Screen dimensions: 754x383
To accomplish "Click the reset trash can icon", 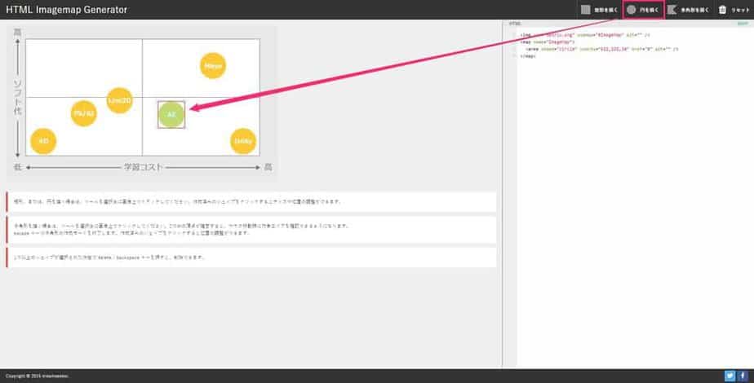I will click(x=723, y=10).
